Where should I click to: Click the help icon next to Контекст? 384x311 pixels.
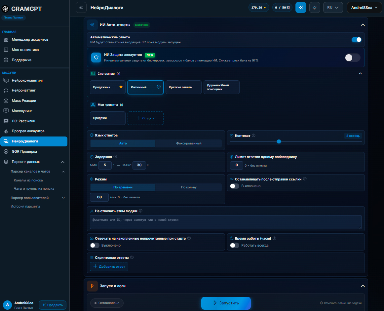point(254,136)
